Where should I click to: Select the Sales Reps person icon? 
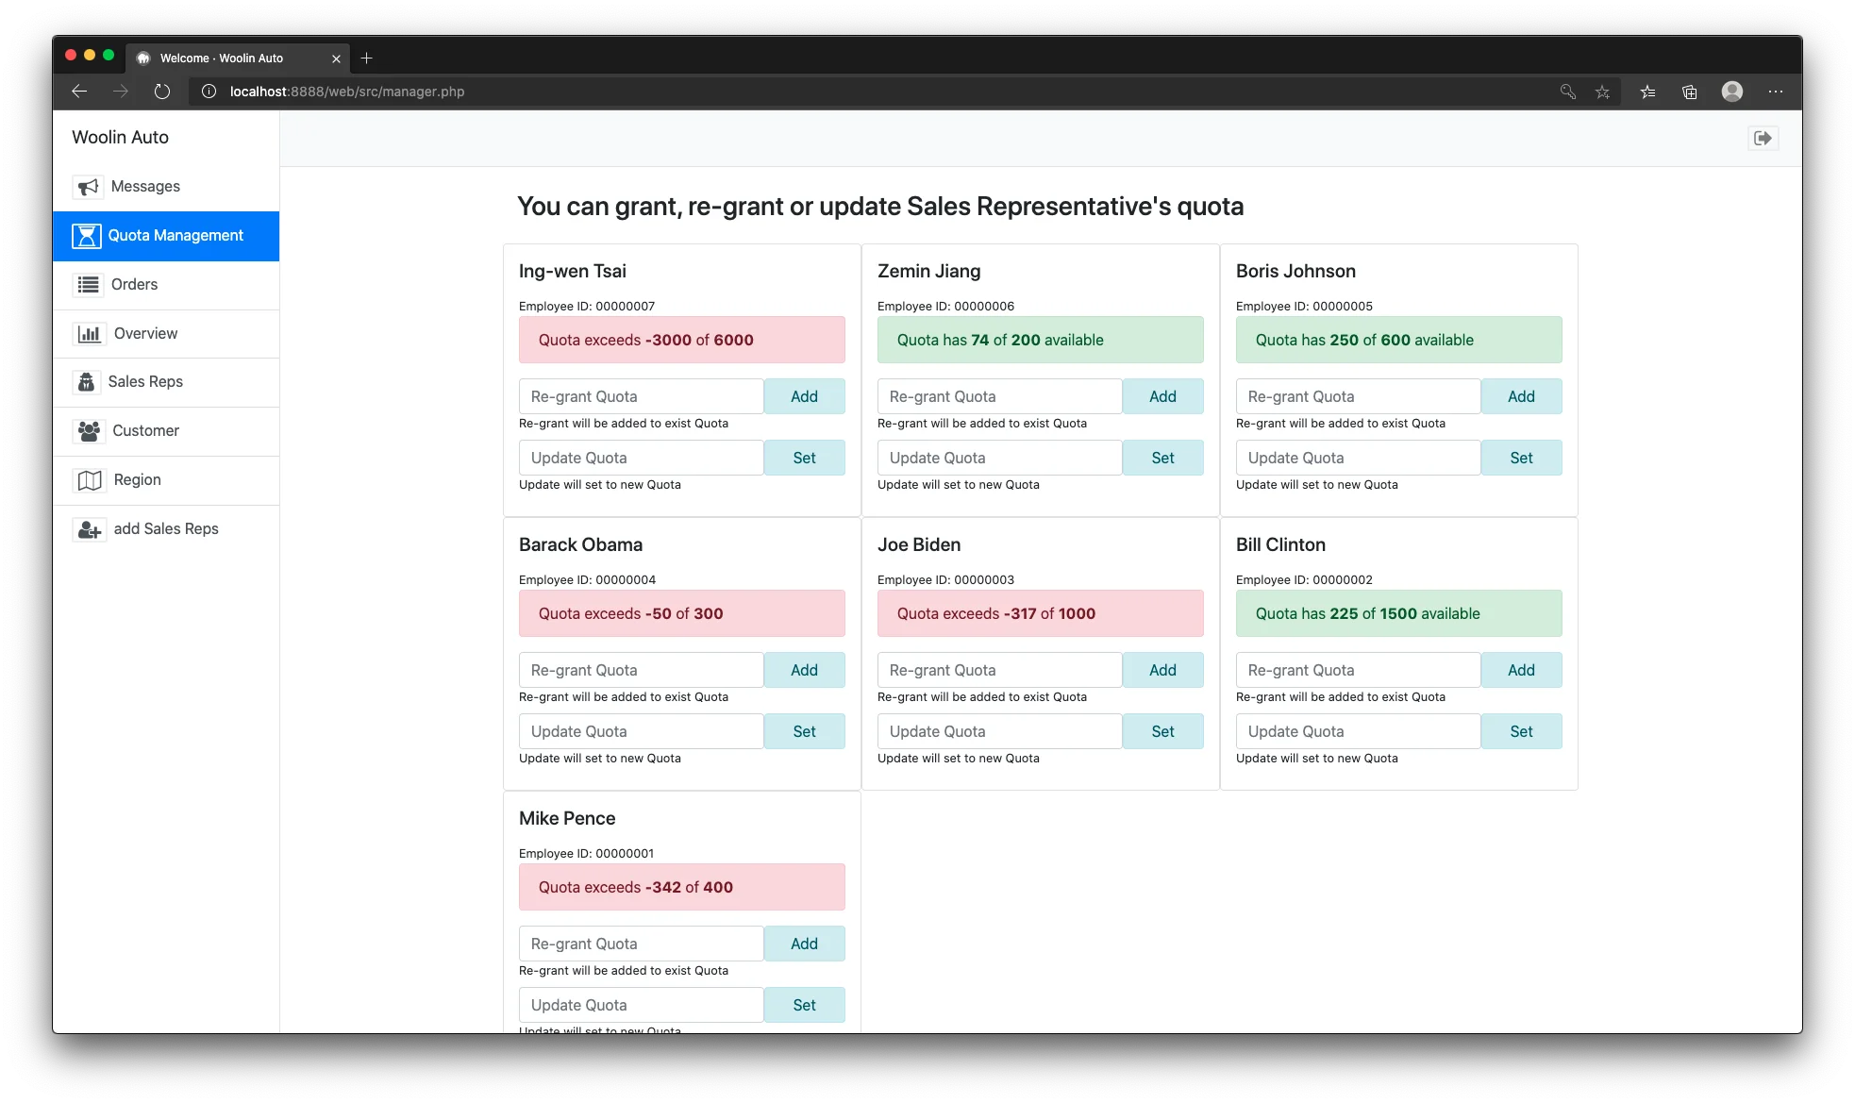tap(87, 382)
